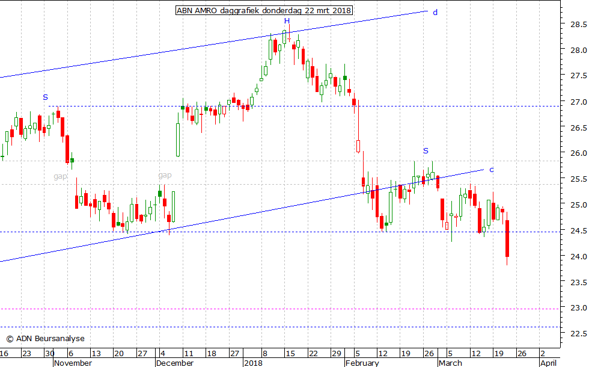589x367 pixels.
Task: Select date tick 22 in January 2018
Action: coord(313,354)
